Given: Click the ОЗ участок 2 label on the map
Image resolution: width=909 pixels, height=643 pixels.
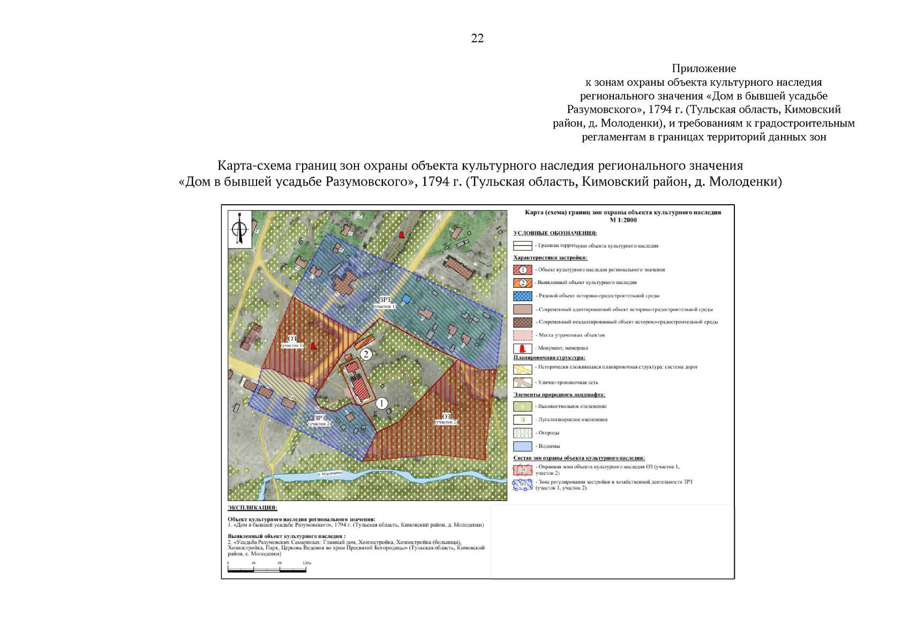Looking at the screenshot, I should click(x=446, y=419).
